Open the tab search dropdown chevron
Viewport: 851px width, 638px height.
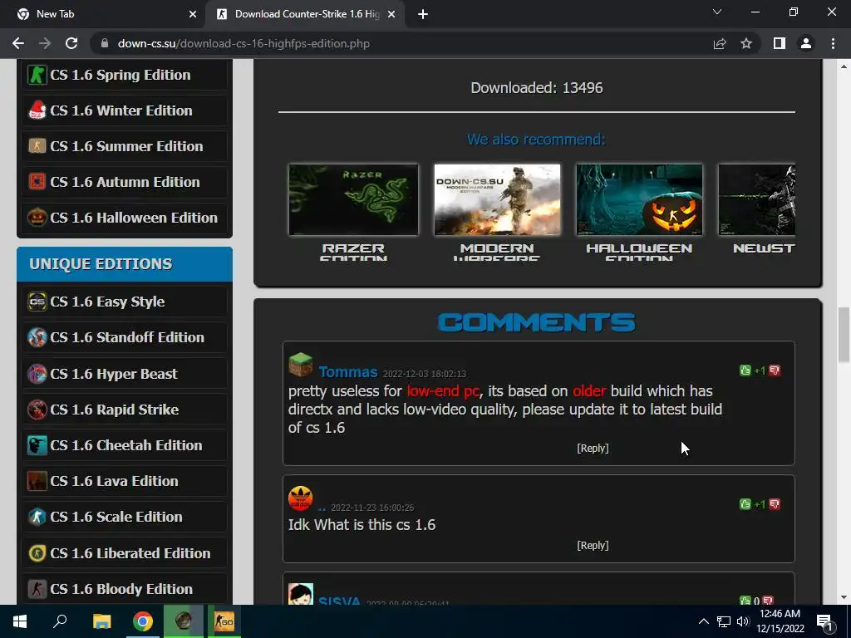[717, 12]
